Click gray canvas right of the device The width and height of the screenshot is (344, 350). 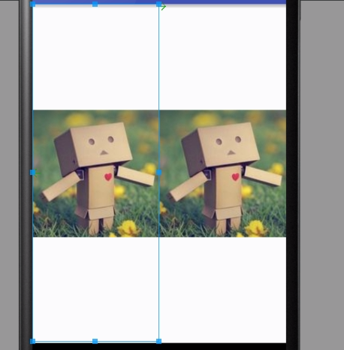click(x=322, y=175)
